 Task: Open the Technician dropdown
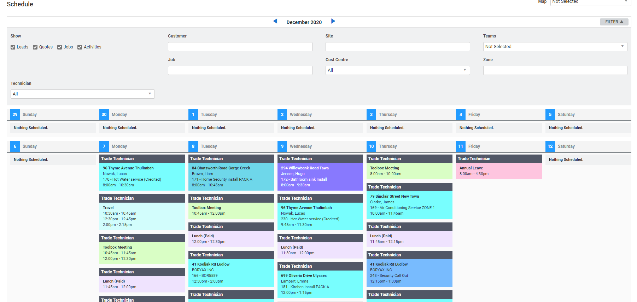click(x=83, y=94)
